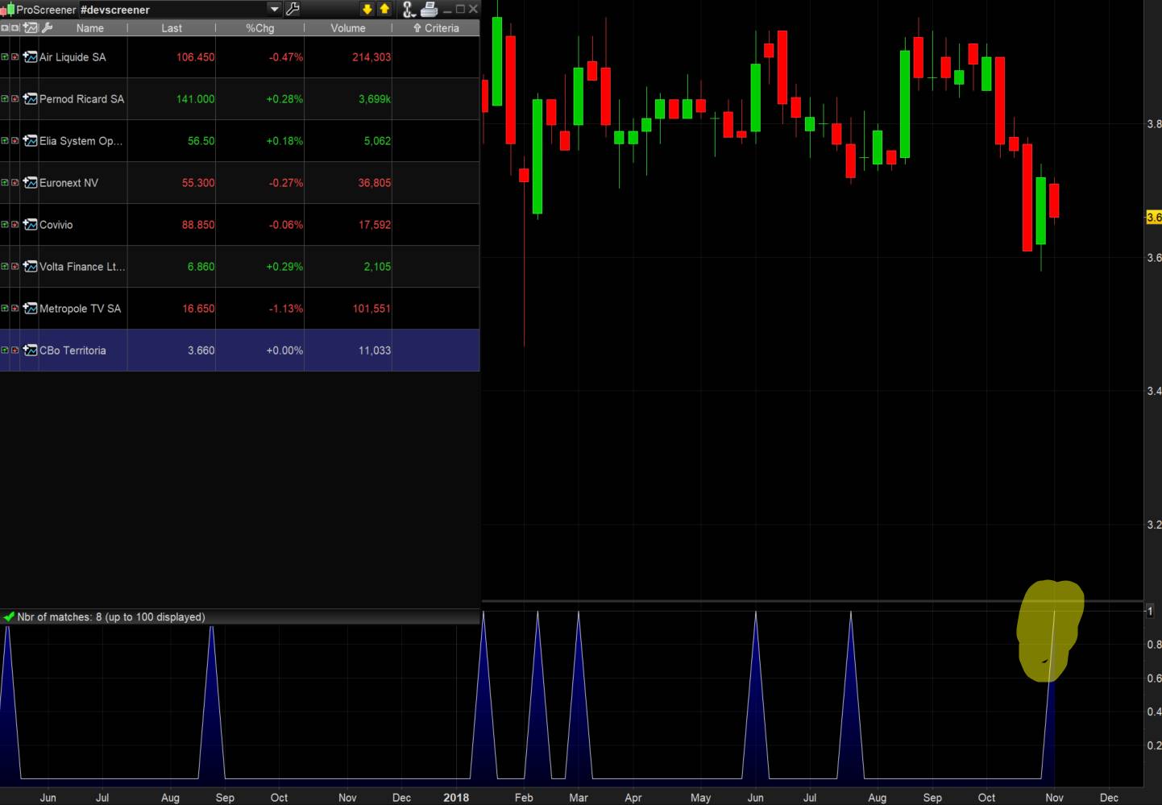Image resolution: width=1162 pixels, height=805 pixels.
Task: Click the yellow down arrow button
Action: point(367,10)
